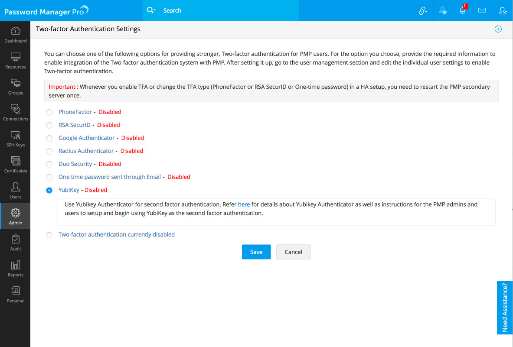Image resolution: width=513 pixels, height=347 pixels.
Task: Click the Duo Security label
Action: [x=75, y=164]
